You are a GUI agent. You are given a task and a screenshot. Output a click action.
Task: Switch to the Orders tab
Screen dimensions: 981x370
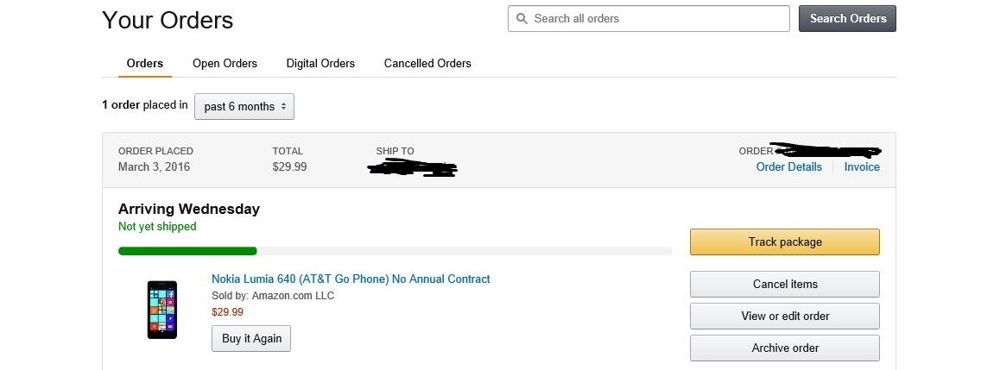[x=145, y=63]
